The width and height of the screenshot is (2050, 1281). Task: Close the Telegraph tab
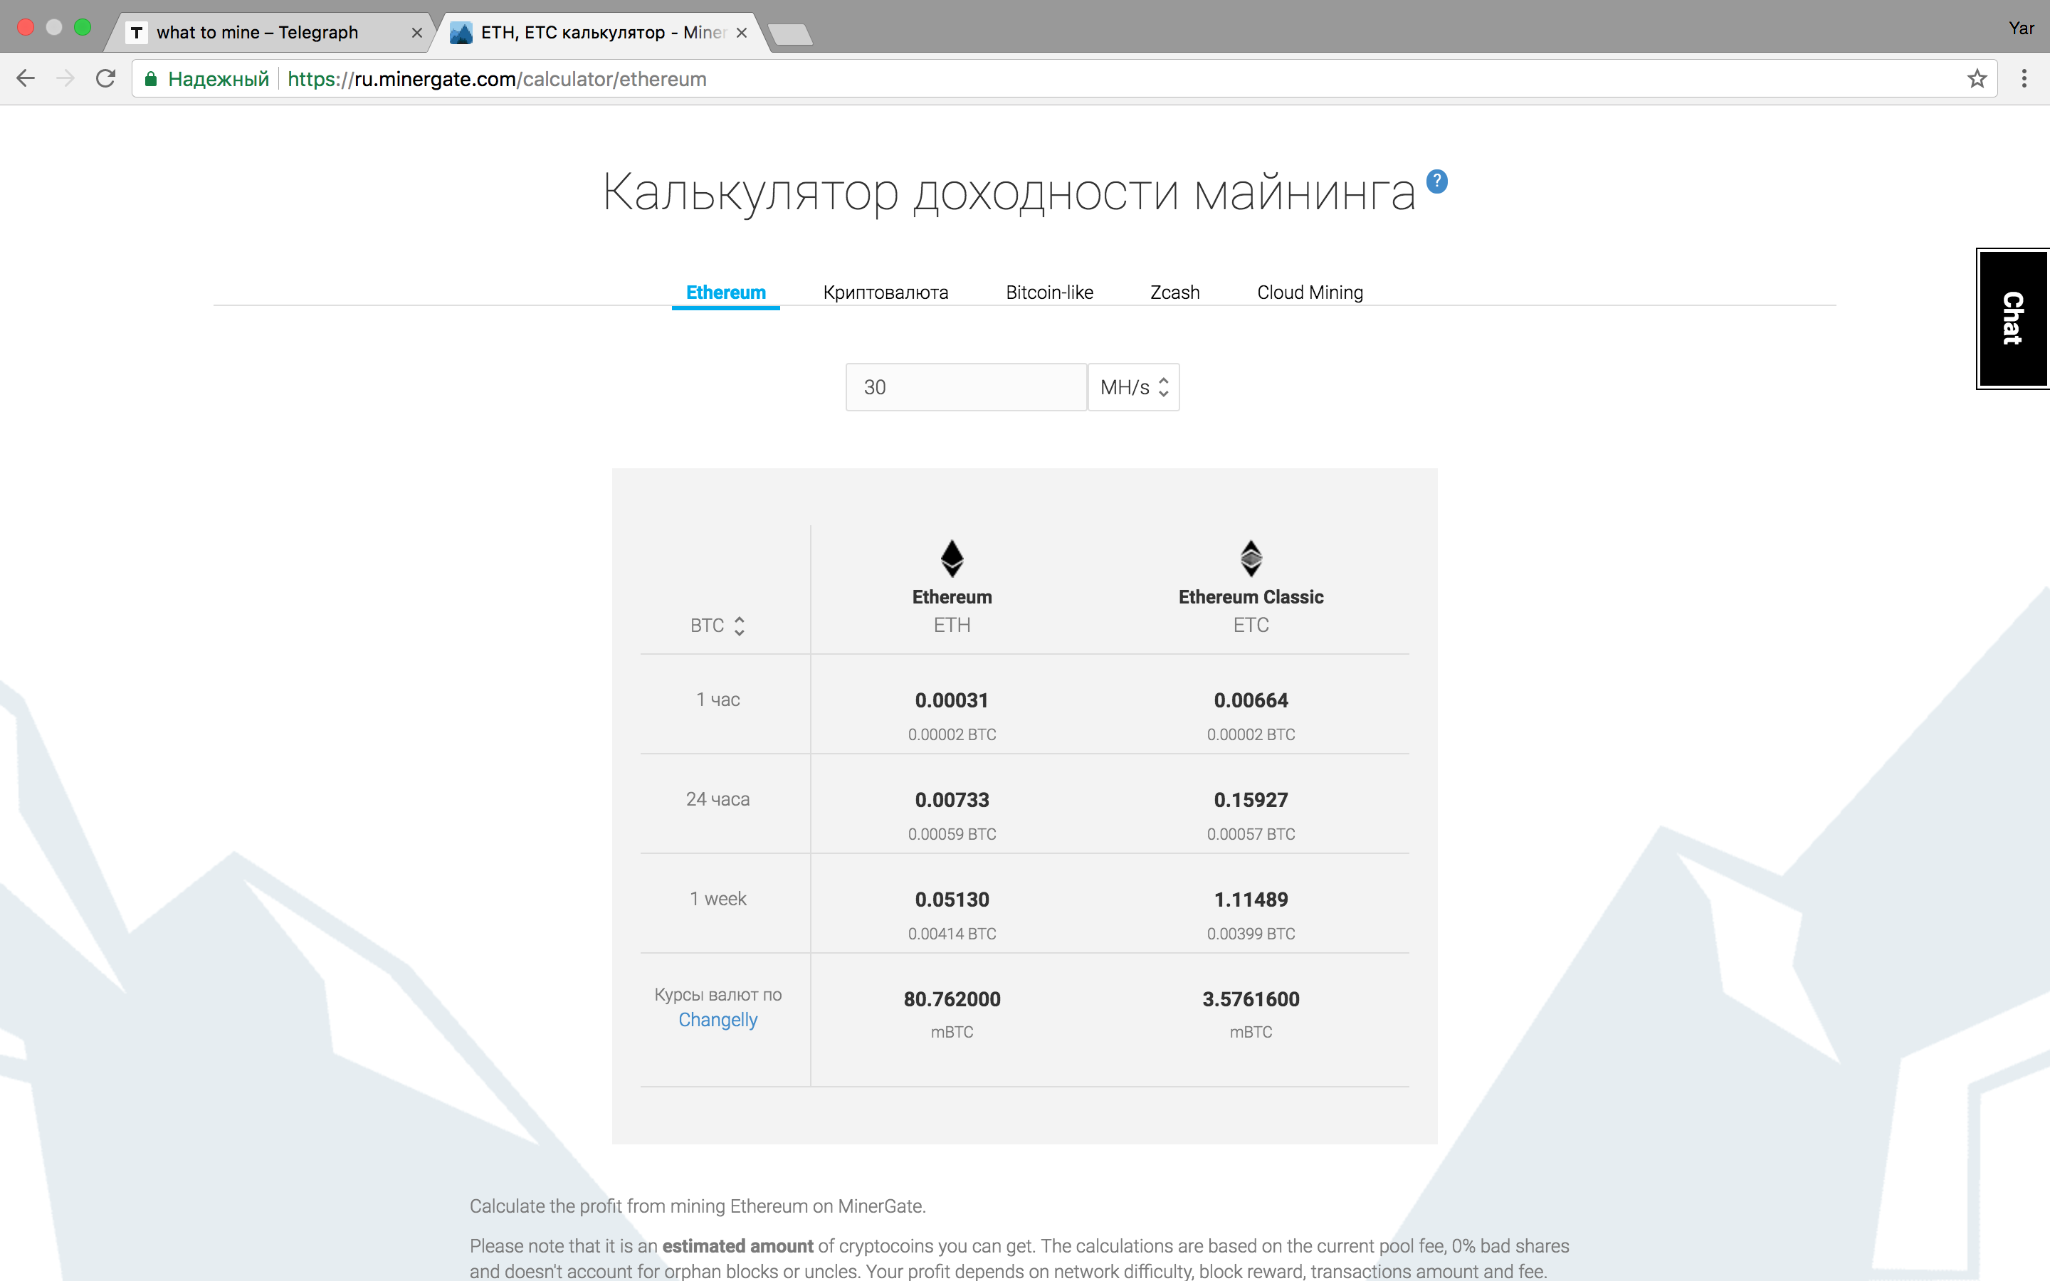pyautogui.click(x=417, y=32)
